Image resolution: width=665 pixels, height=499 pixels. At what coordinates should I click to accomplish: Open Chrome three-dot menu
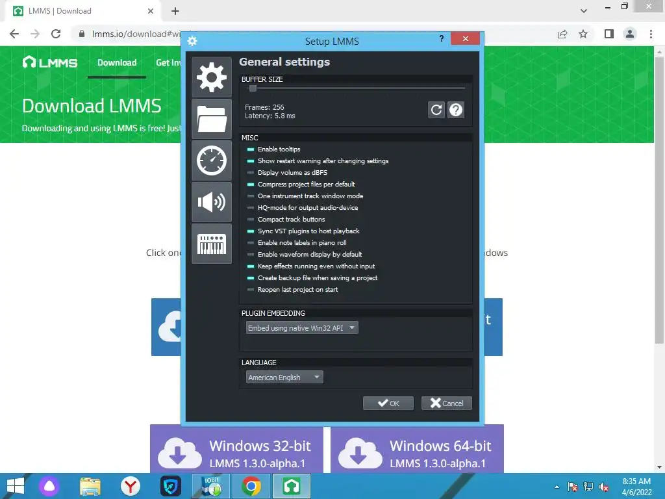[651, 34]
